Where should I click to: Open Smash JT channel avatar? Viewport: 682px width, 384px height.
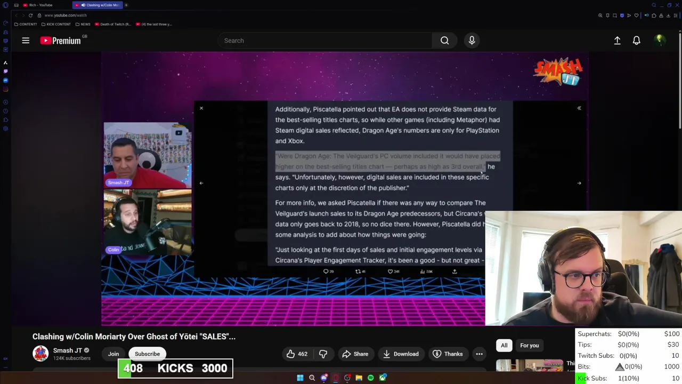click(40, 354)
